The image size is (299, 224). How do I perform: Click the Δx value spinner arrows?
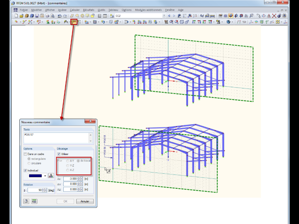tap(79, 179)
